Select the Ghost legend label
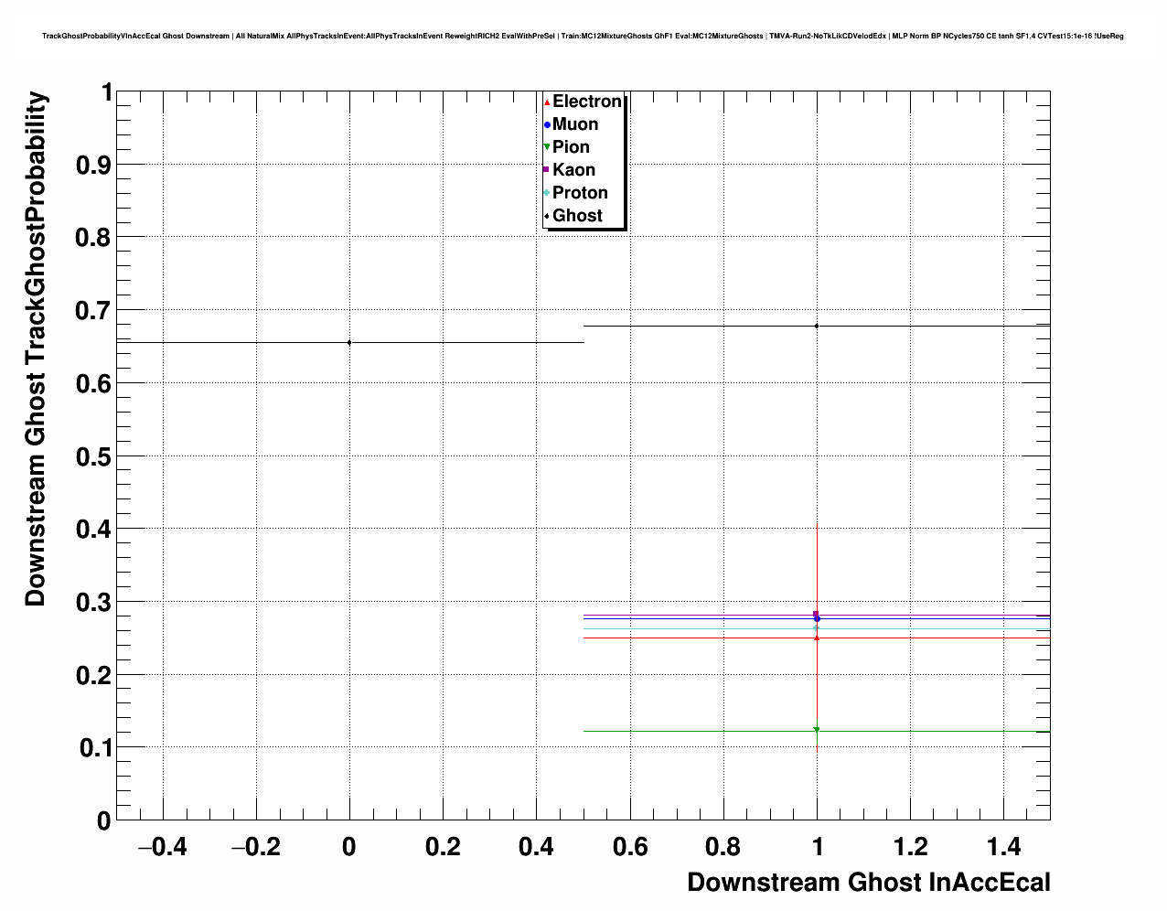Image resolution: width=1167 pixels, height=911 pixels. (x=577, y=216)
